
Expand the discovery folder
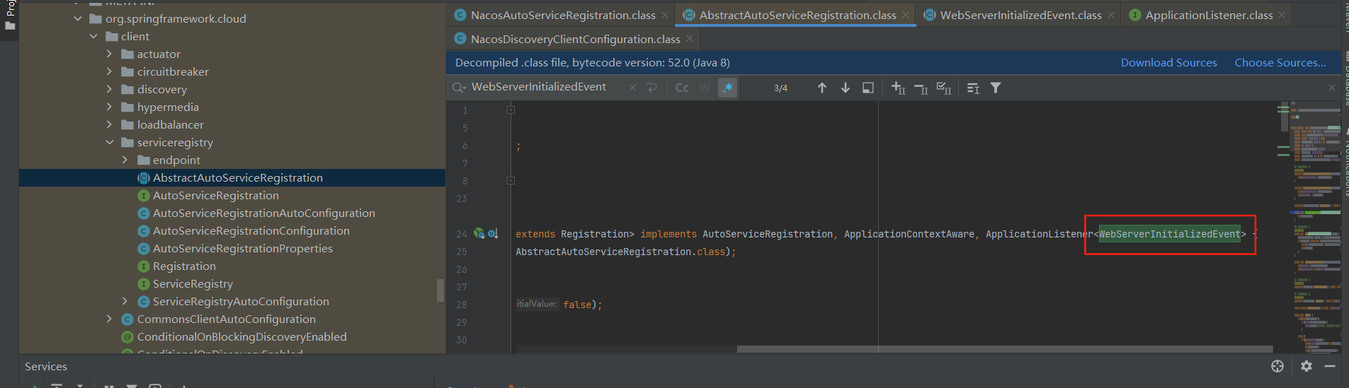point(109,89)
